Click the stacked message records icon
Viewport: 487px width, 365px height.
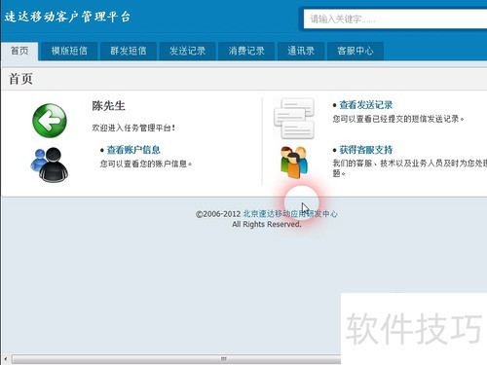click(x=294, y=119)
